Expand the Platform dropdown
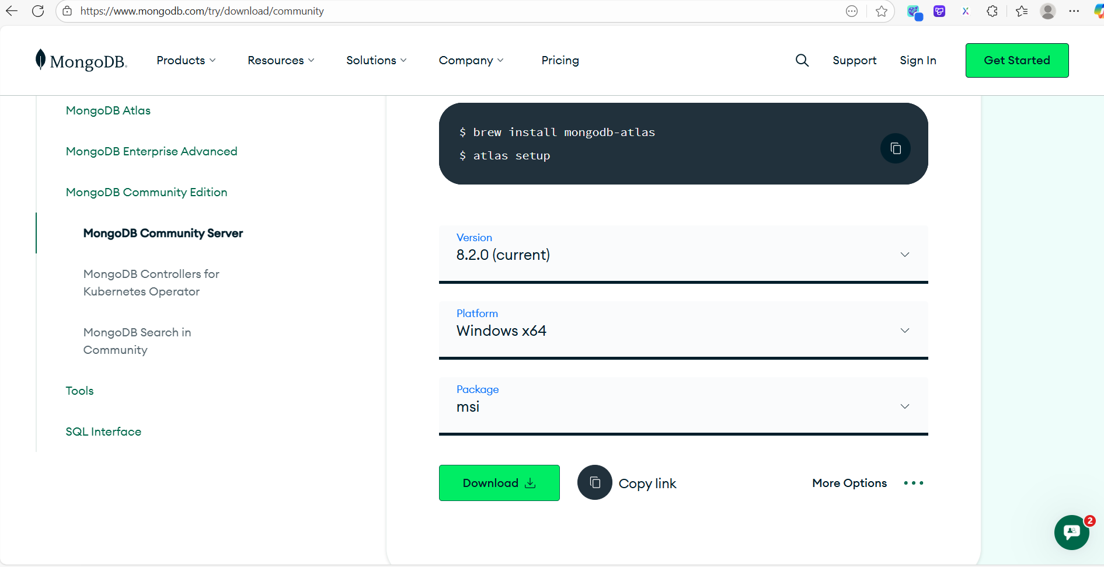Screen dimensions: 1104x567 click(x=683, y=330)
